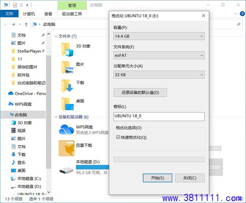
Task: Select WPS网盘 in the sidebar
Action: coord(23,104)
